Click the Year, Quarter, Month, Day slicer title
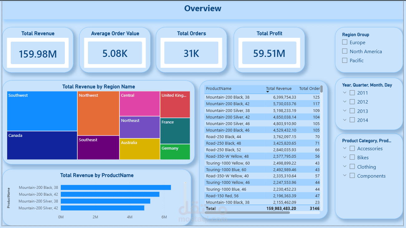This screenshot has height=228, width=406. (367, 85)
